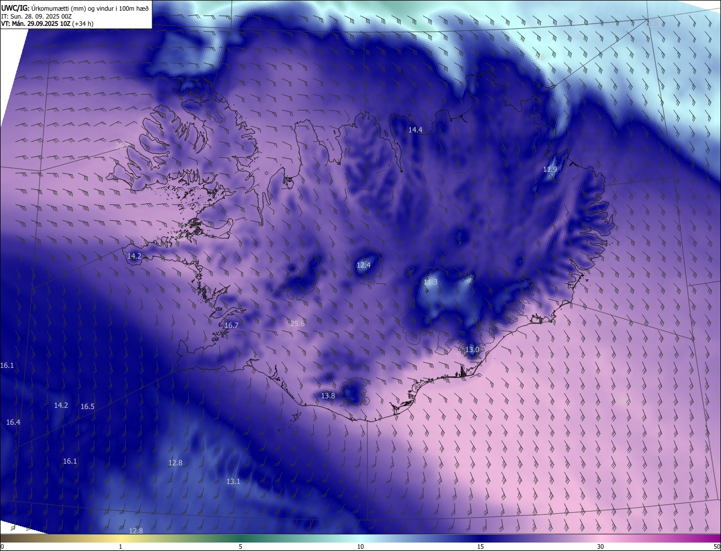This screenshot has height=551, width=721.
Task: Click the 12.4 value label
Action: [364, 265]
